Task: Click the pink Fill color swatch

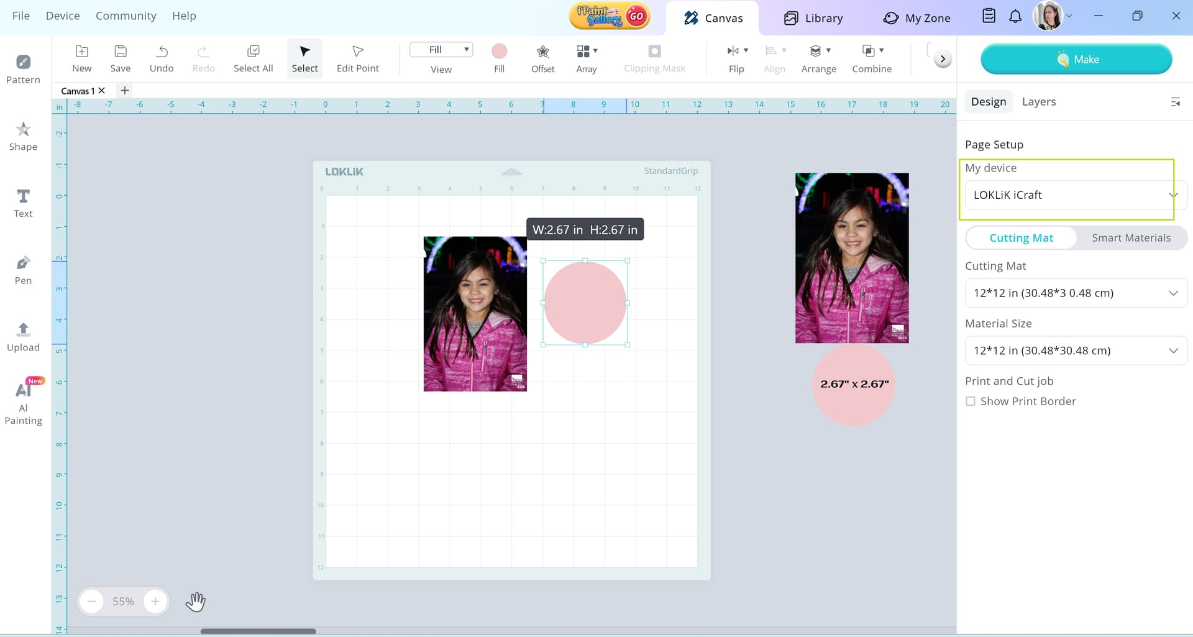Action: coord(499,51)
